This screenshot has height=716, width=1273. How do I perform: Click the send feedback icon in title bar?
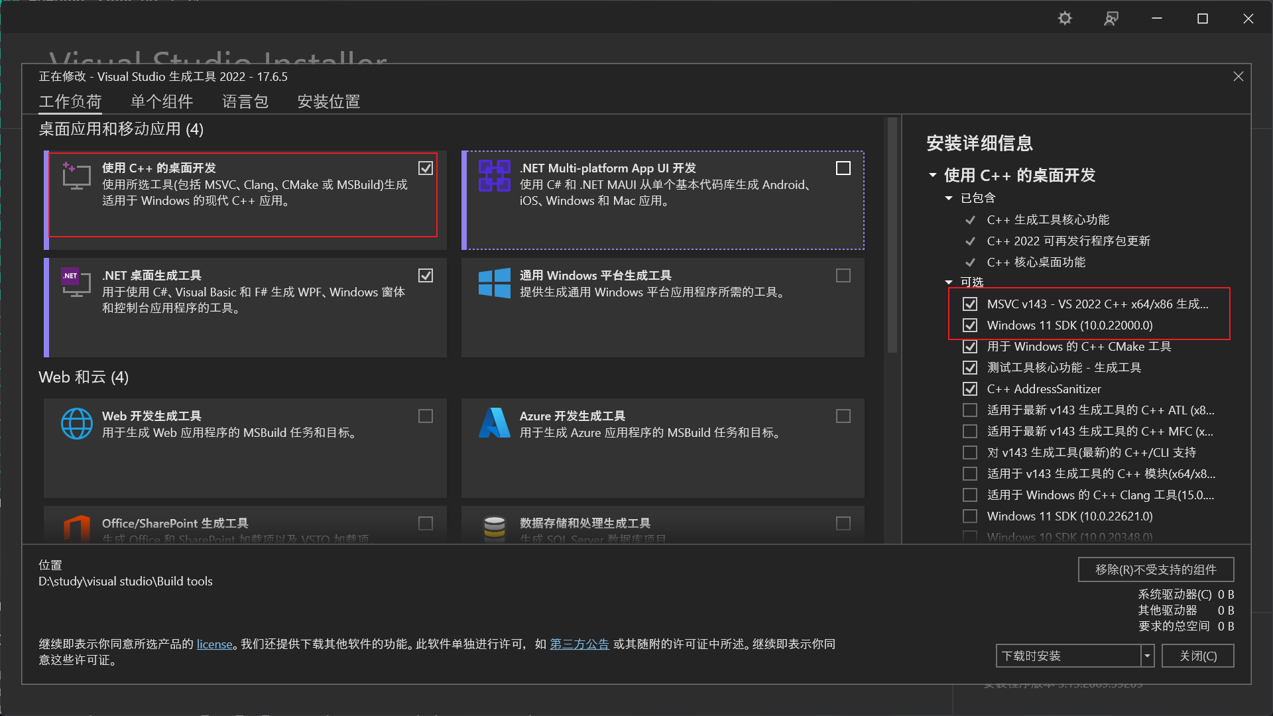1111,19
